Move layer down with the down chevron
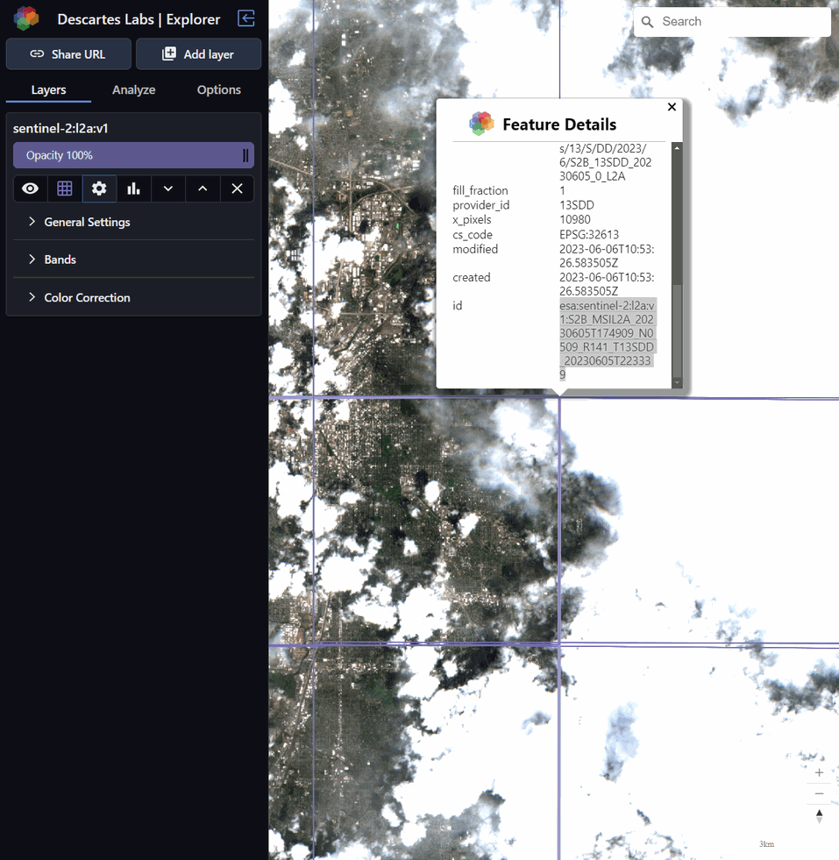839x860 pixels. (x=168, y=188)
